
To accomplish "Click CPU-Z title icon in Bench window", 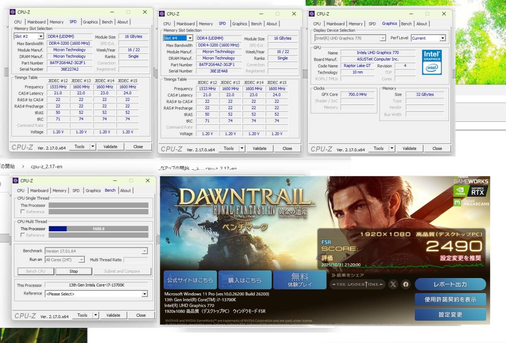I will click(16, 181).
